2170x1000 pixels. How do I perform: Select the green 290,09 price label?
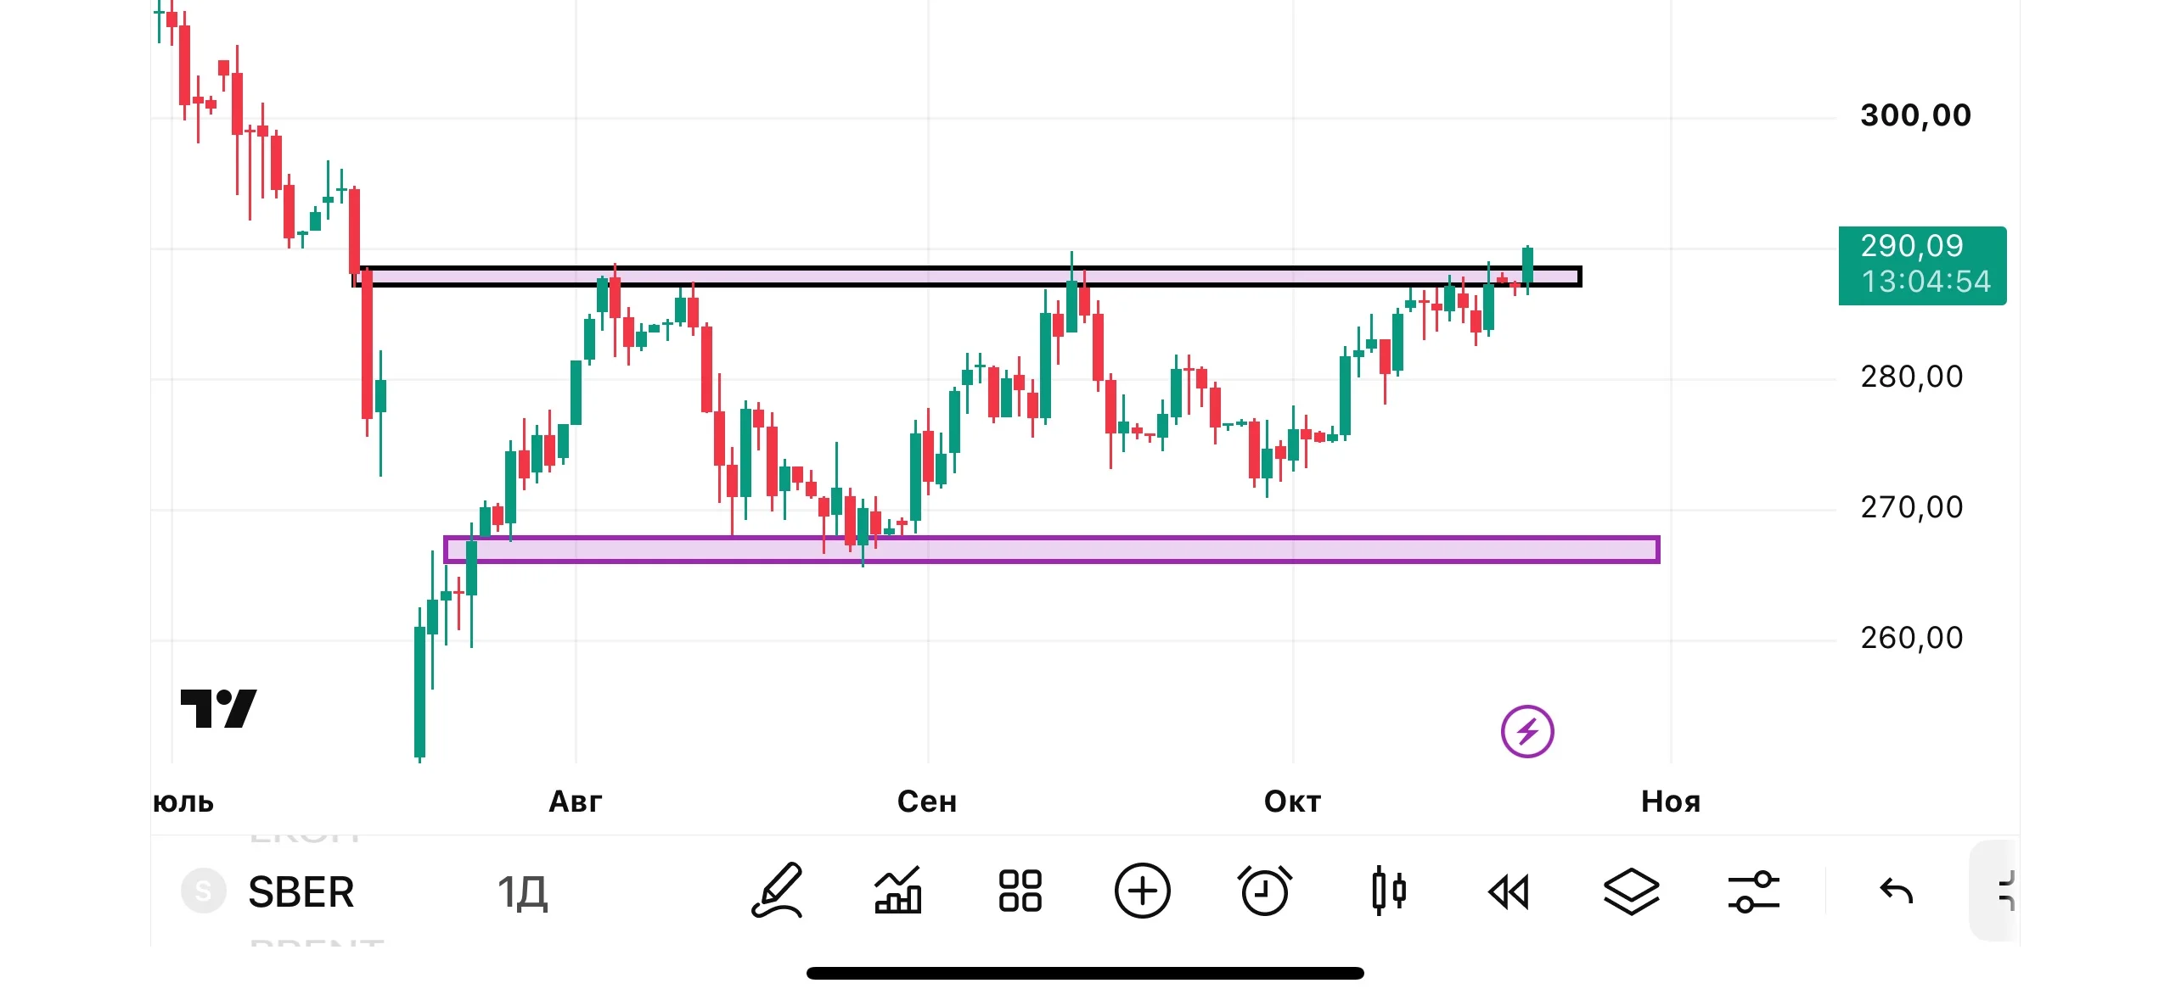(1922, 265)
